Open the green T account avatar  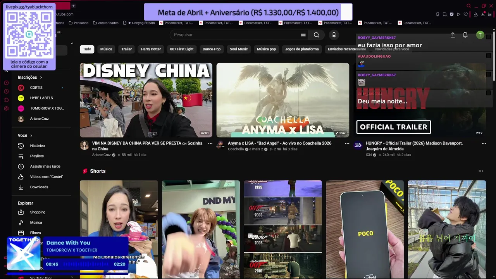[x=480, y=35]
